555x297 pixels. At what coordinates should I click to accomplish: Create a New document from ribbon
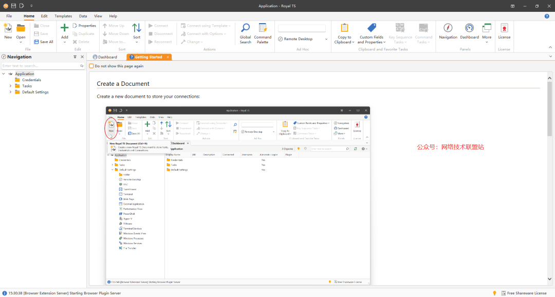8,31
